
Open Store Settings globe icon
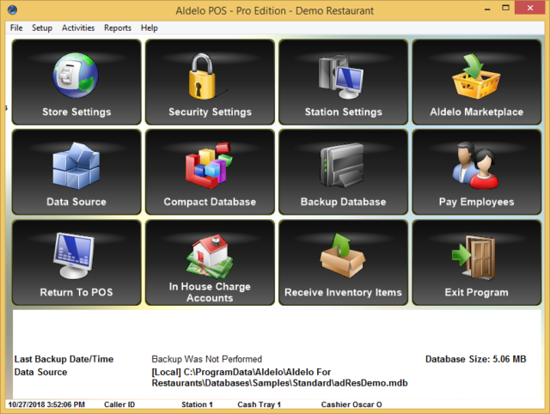pyautogui.click(x=76, y=76)
